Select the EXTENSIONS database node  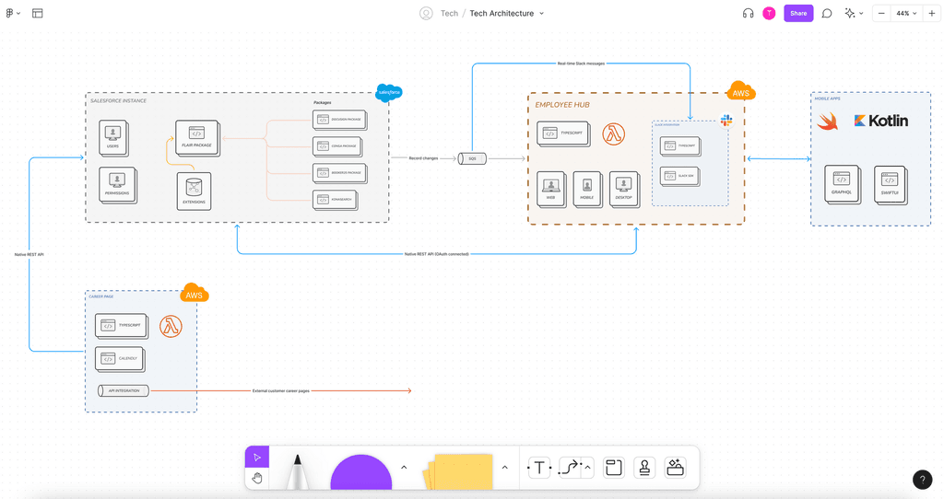[194, 191]
